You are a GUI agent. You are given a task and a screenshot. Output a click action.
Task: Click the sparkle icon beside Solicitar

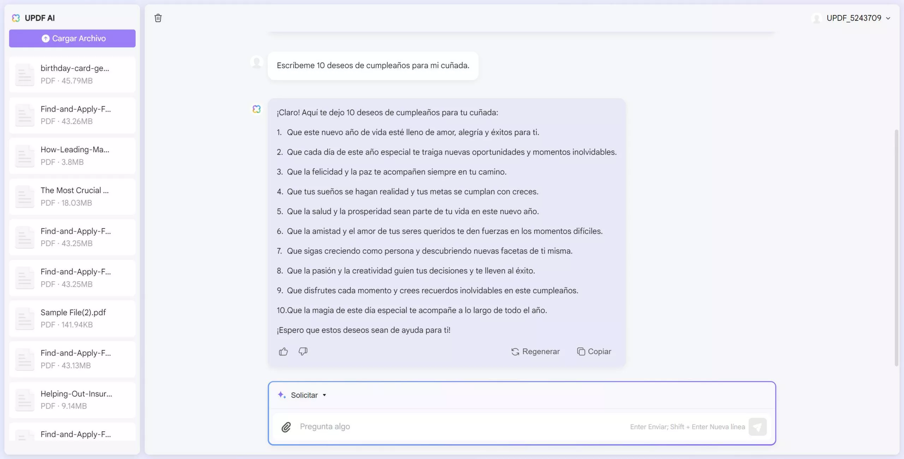click(282, 395)
